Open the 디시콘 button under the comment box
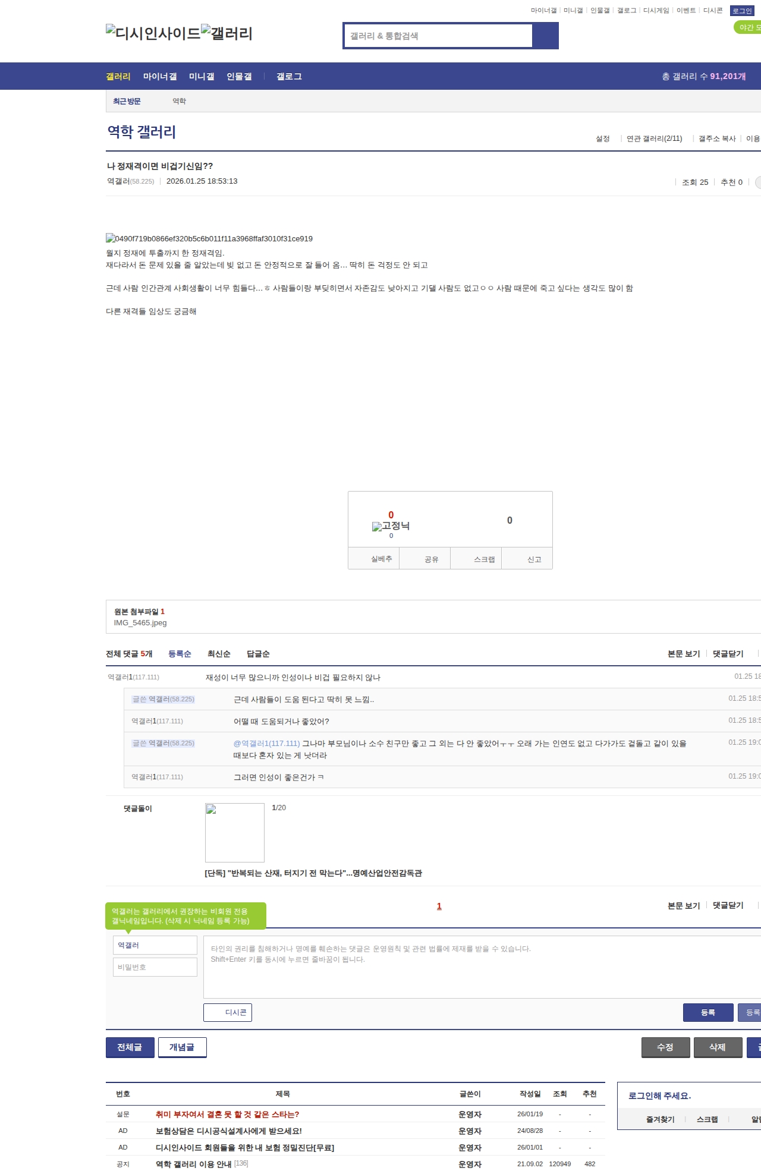This screenshot has width=761, height=1171. pos(228,1012)
